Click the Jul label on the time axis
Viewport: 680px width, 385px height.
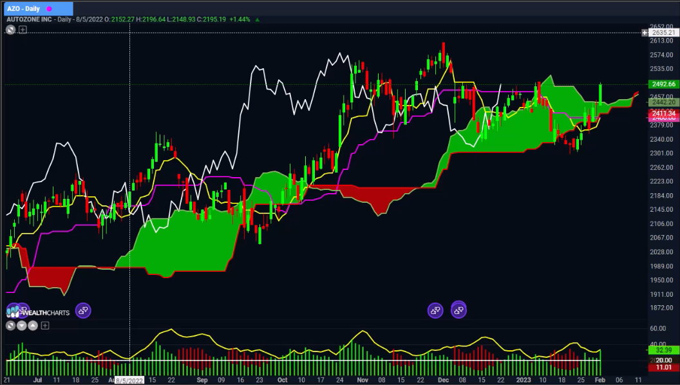click(x=38, y=380)
